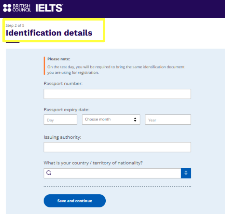This screenshot has height=214, width=225.
Task: Click the Save and continue button
Action: (x=75, y=201)
